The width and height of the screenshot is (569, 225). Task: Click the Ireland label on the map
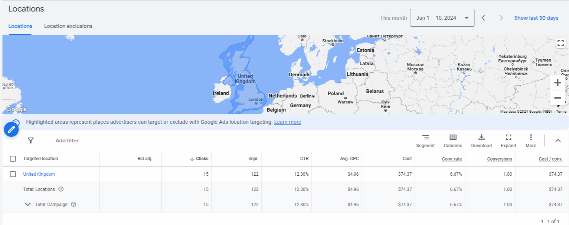coord(221,93)
